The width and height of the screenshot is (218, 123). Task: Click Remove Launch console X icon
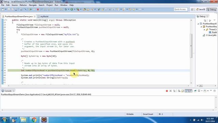171,91
